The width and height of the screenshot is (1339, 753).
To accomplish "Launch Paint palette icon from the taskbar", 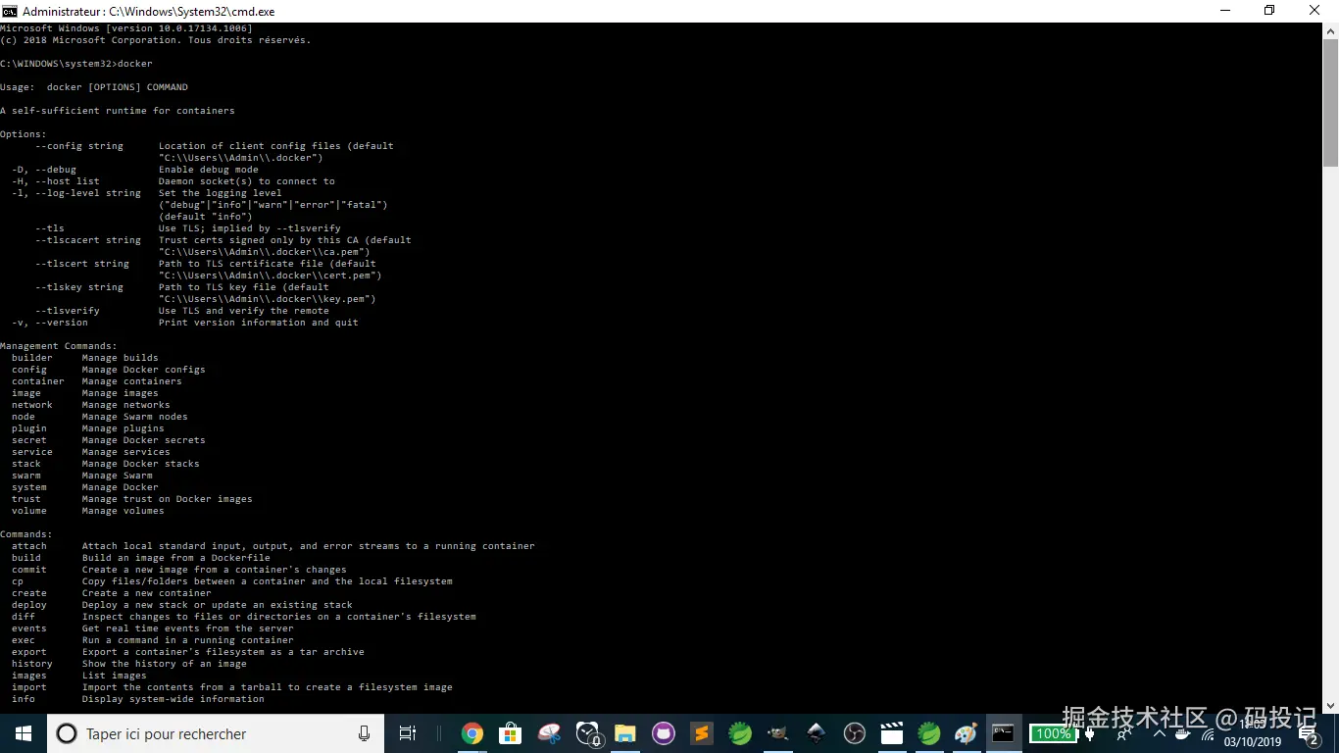I will (967, 733).
